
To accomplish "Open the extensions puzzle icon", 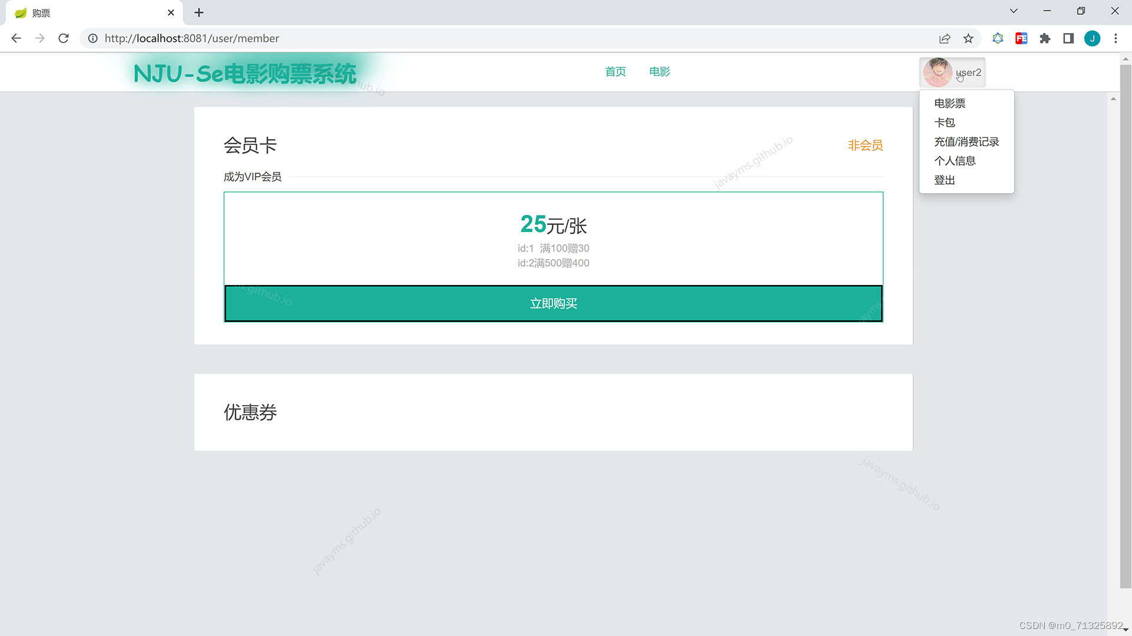I will (x=1045, y=38).
